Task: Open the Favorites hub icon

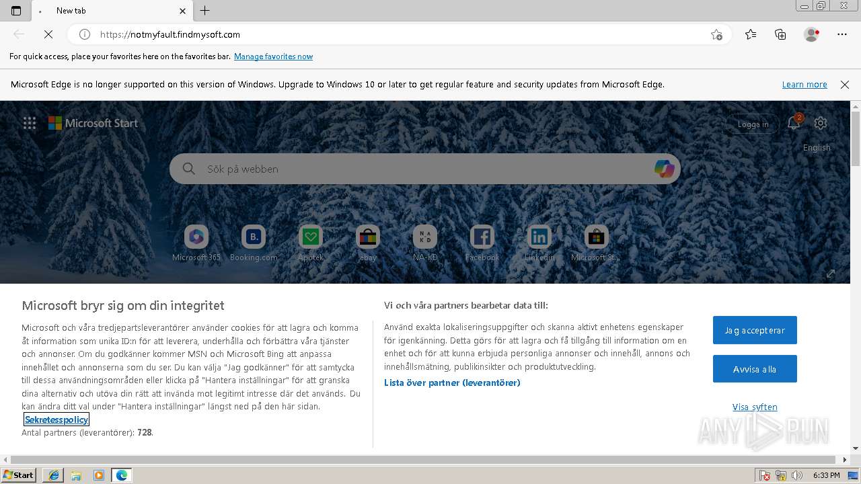Action: (751, 34)
